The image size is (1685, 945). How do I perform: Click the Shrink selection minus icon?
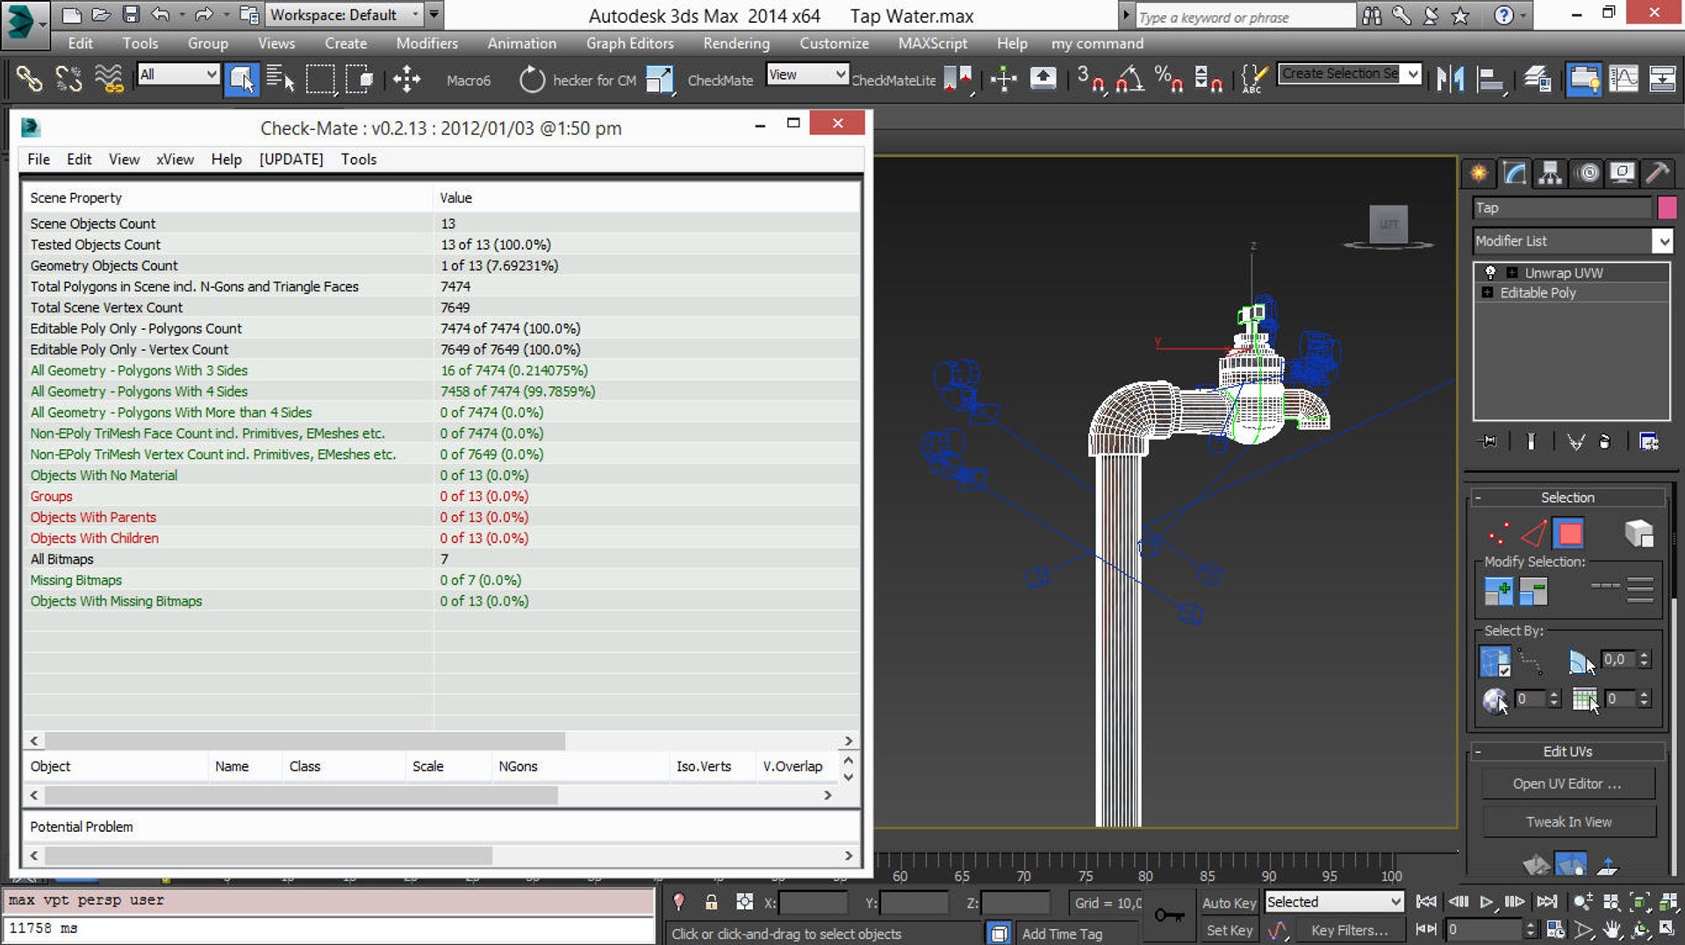point(1533,591)
